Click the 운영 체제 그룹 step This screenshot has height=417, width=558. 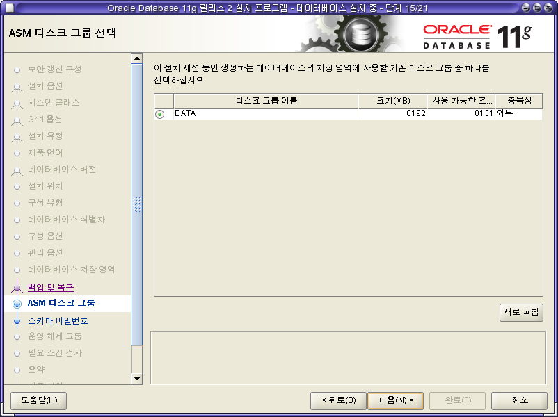click(55, 336)
